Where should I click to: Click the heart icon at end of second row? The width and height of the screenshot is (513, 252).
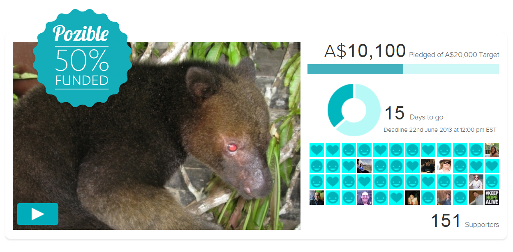(x=492, y=166)
